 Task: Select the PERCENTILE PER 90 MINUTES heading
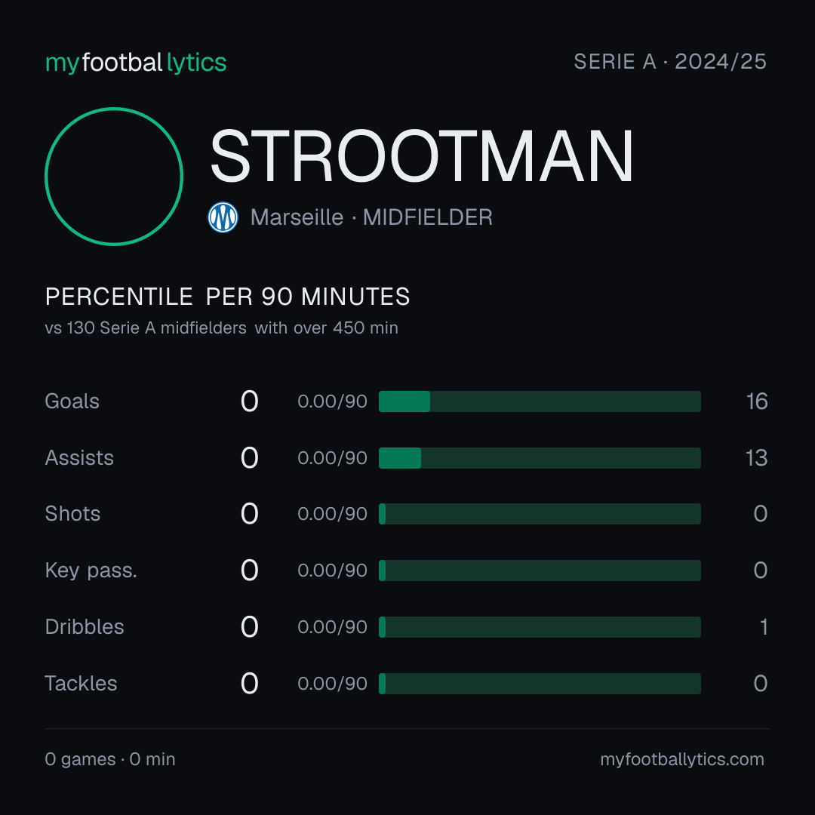point(227,297)
